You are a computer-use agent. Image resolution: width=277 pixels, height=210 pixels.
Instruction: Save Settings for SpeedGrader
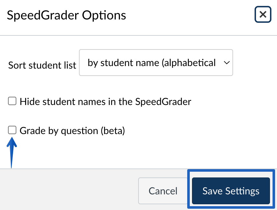click(x=231, y=191)
